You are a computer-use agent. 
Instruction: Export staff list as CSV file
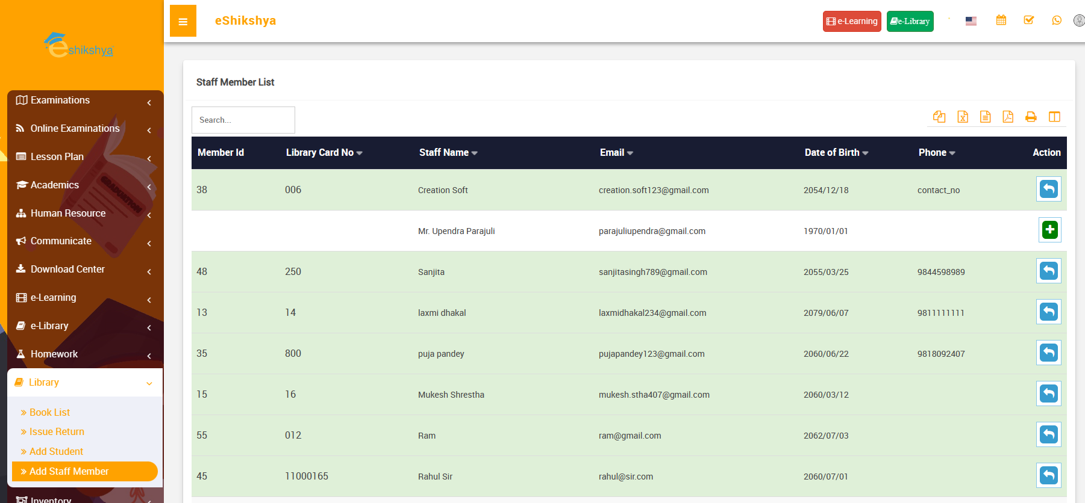(x=985, y=117)
